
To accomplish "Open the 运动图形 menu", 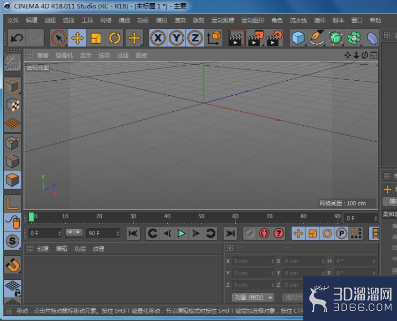I will click(x=253, y=20).
